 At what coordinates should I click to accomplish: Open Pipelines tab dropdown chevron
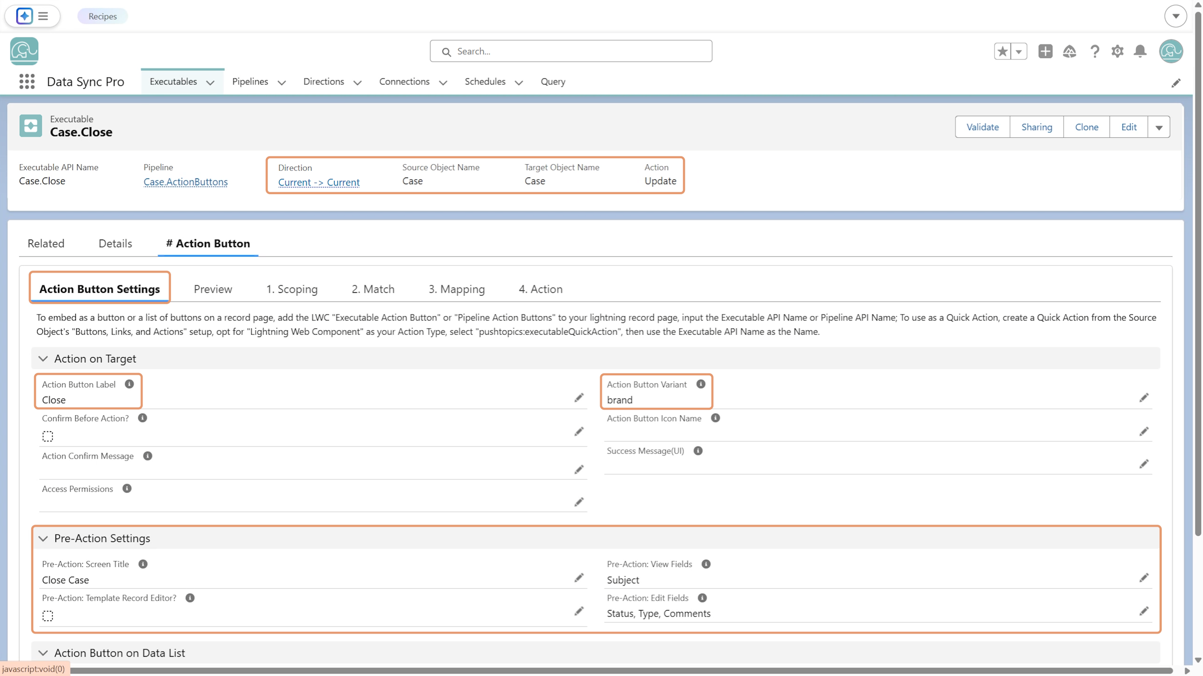(282, 83)
